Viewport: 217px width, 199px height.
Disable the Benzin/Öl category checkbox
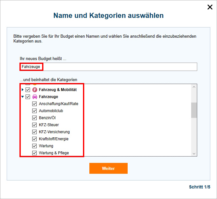(34, 118)
